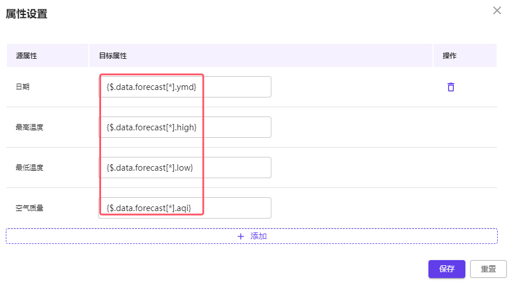Select the 最高温度 source attribute label
Screen dimensions: 511x282
click(29, 127)
